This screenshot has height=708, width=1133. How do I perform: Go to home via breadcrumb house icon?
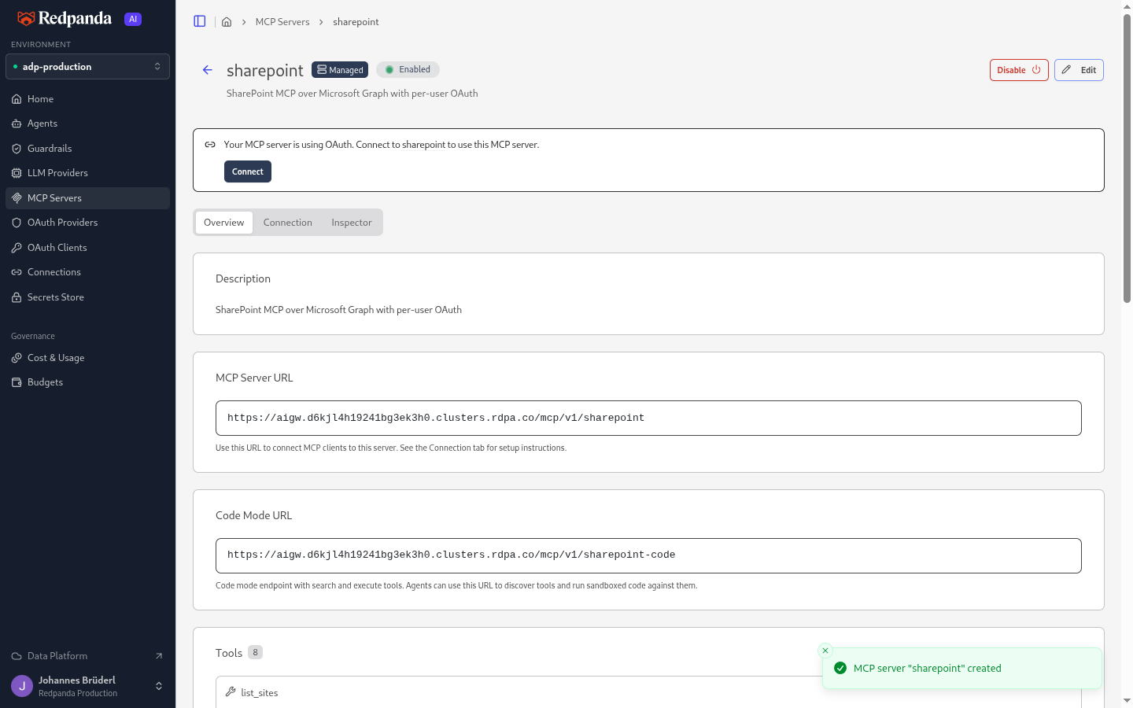tap(227, 22)
